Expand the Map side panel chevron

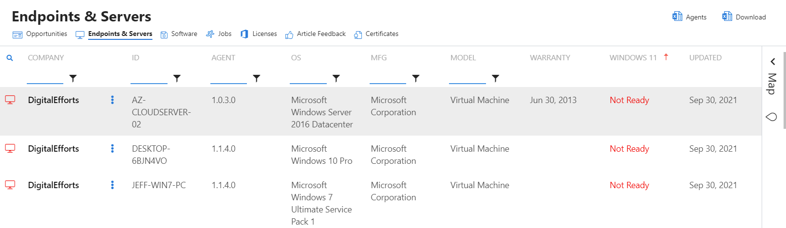[x=773, y=62]
